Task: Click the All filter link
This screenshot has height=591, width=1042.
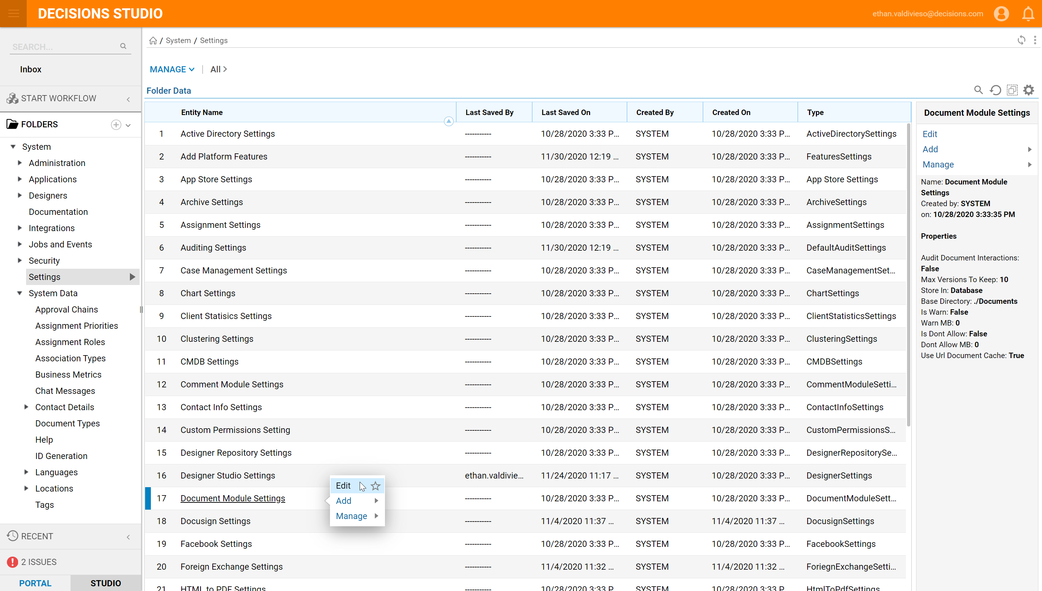Action: (219, 69)
